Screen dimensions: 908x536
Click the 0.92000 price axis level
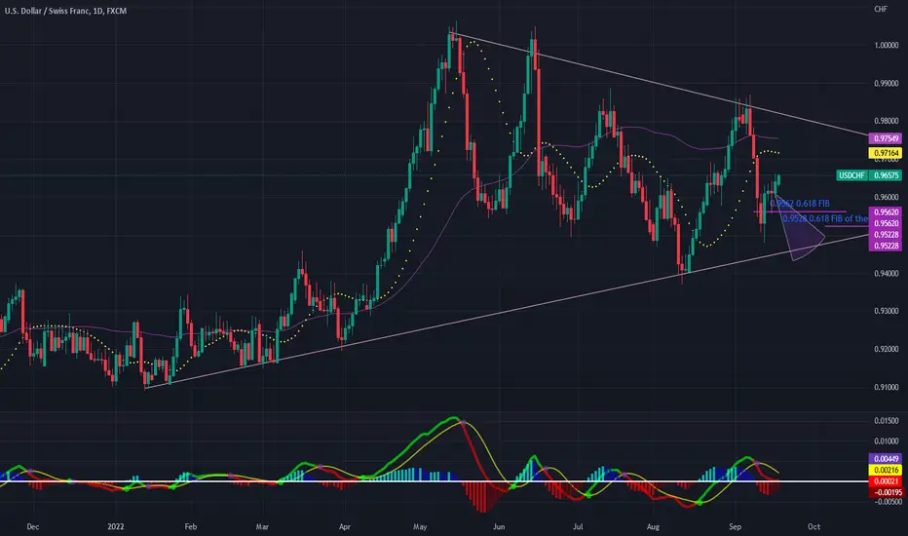pyautogui.click(x=886, y=349)
